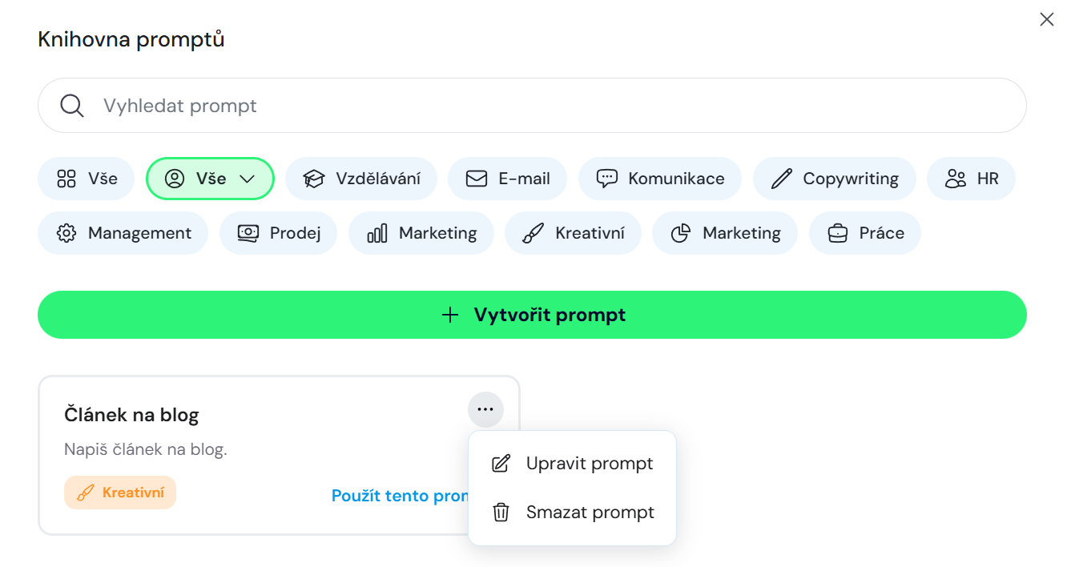Image resolution: width=1075 pixels, height=567 pixels.
Task: Filter prompts by E-mail category
Action: click(x=507, y=179)
